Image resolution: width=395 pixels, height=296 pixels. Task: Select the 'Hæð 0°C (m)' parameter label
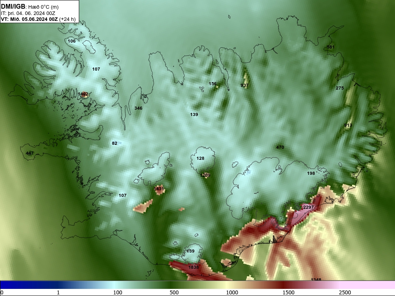[43, 7]
